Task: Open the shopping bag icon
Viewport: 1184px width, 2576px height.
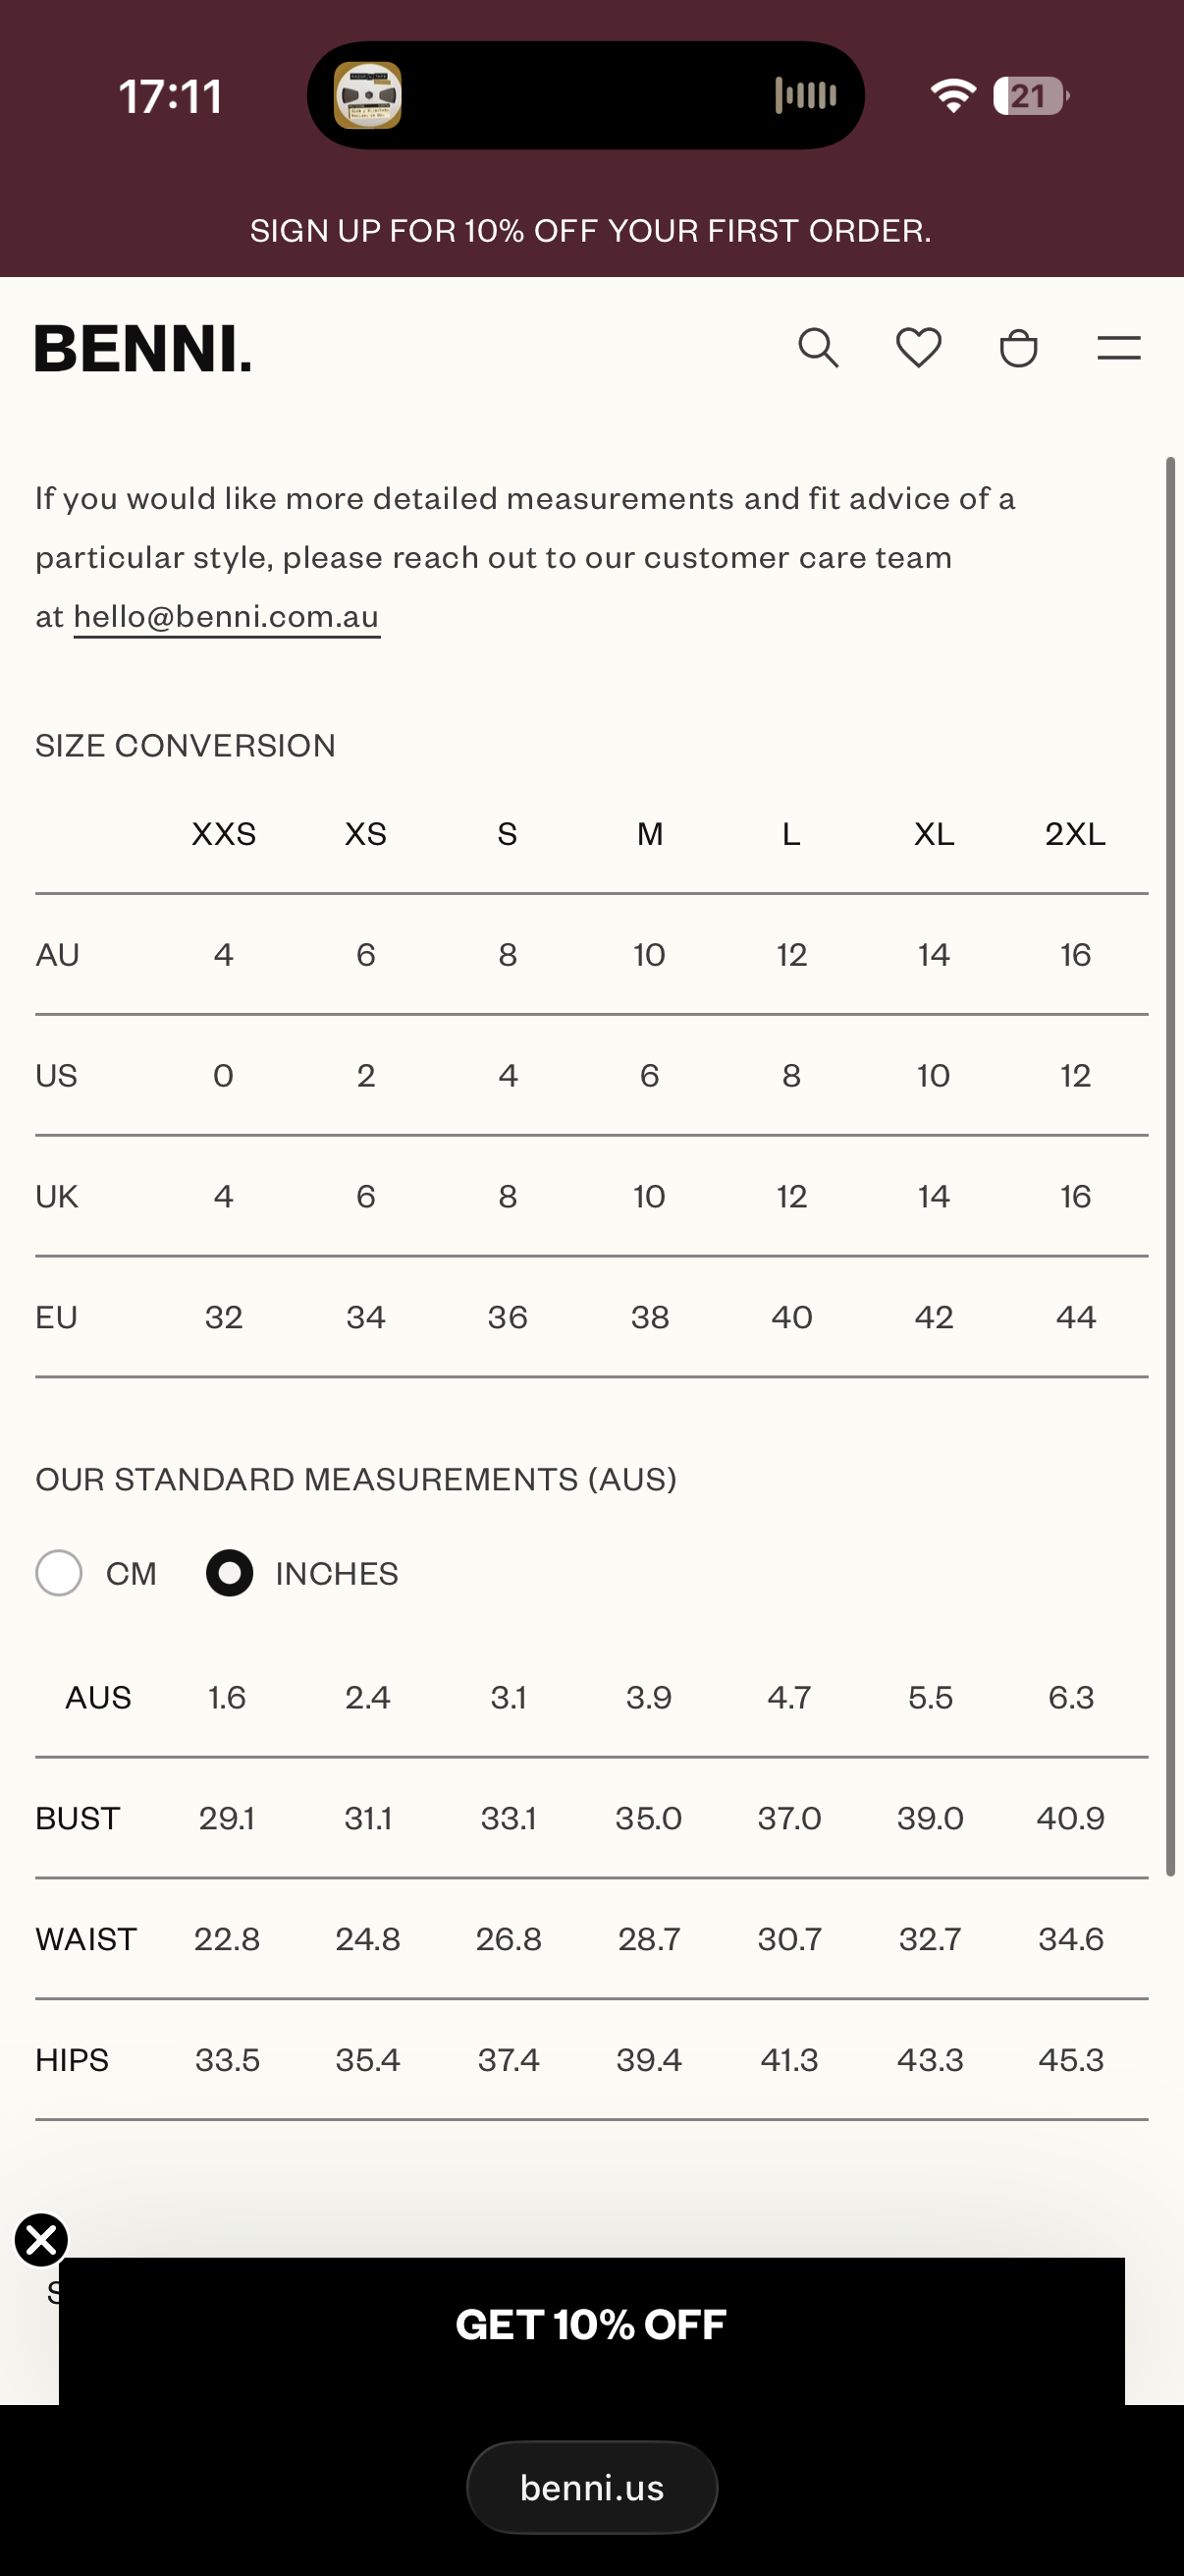Action: coord(1018,348)
